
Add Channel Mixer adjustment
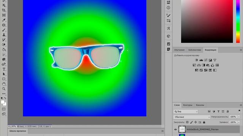[x=213, y=65]
